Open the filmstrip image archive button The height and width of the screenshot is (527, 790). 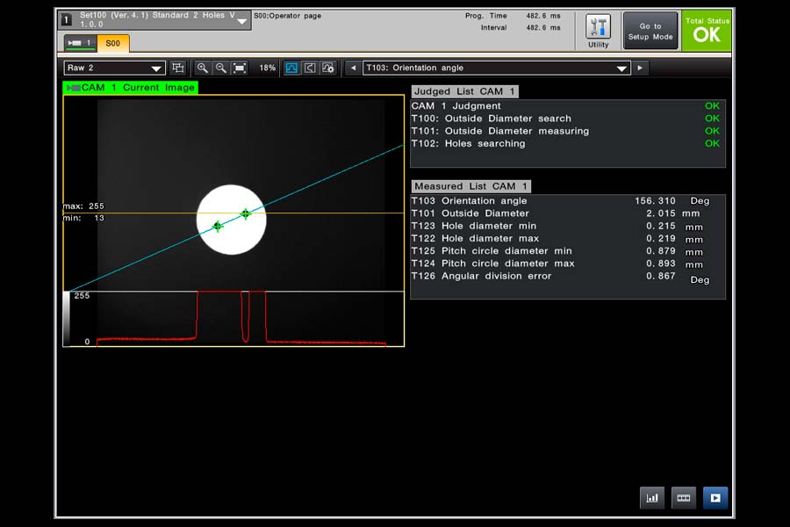pyautogui.click(x=684, y=498)
